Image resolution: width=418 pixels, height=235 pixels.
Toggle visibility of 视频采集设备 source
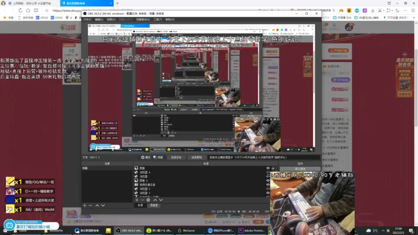point(268,185)
